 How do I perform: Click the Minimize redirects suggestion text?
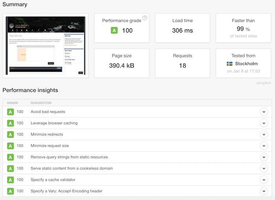(47, 135)
